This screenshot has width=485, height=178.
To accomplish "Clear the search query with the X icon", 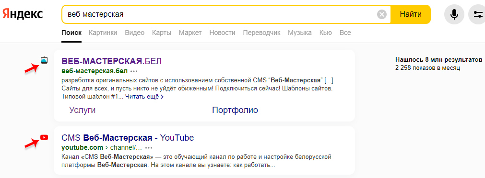I will tap(382, 14).
